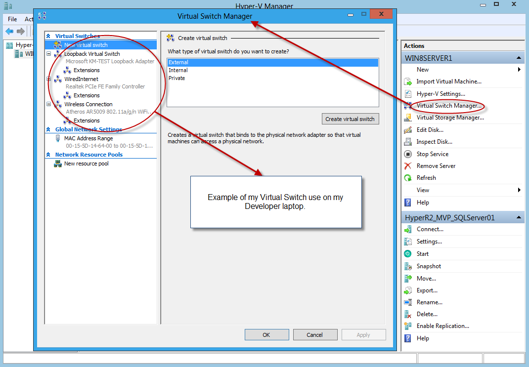
Task: Collapse the Virtual Switches section chevron
Action: [x=48, y=36]
